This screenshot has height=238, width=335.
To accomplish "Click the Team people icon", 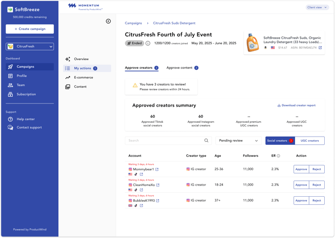I will coord(10,85).
